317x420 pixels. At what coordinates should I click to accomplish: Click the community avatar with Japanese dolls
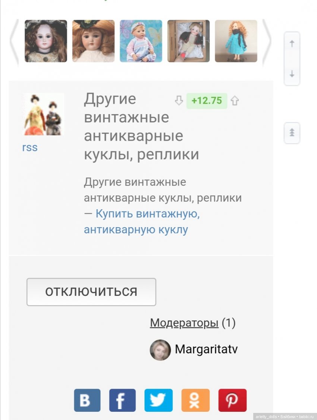tap(43, 114)
